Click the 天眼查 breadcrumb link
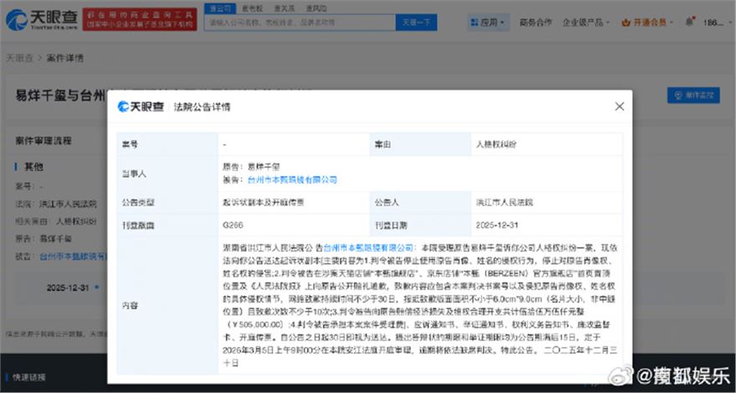 click(x=19, y=58)
